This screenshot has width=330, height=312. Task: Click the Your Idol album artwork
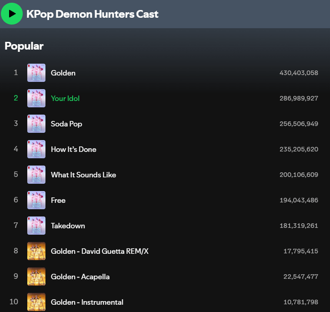[36, 98]
